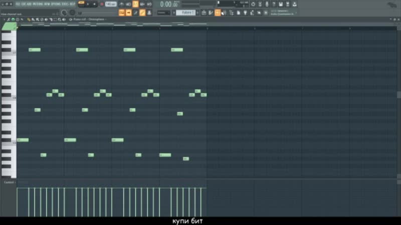Viewport: 401px width, 225px height.
Task: Open the ADD menu
Action: pyautogui.click(x=29, y=4)
